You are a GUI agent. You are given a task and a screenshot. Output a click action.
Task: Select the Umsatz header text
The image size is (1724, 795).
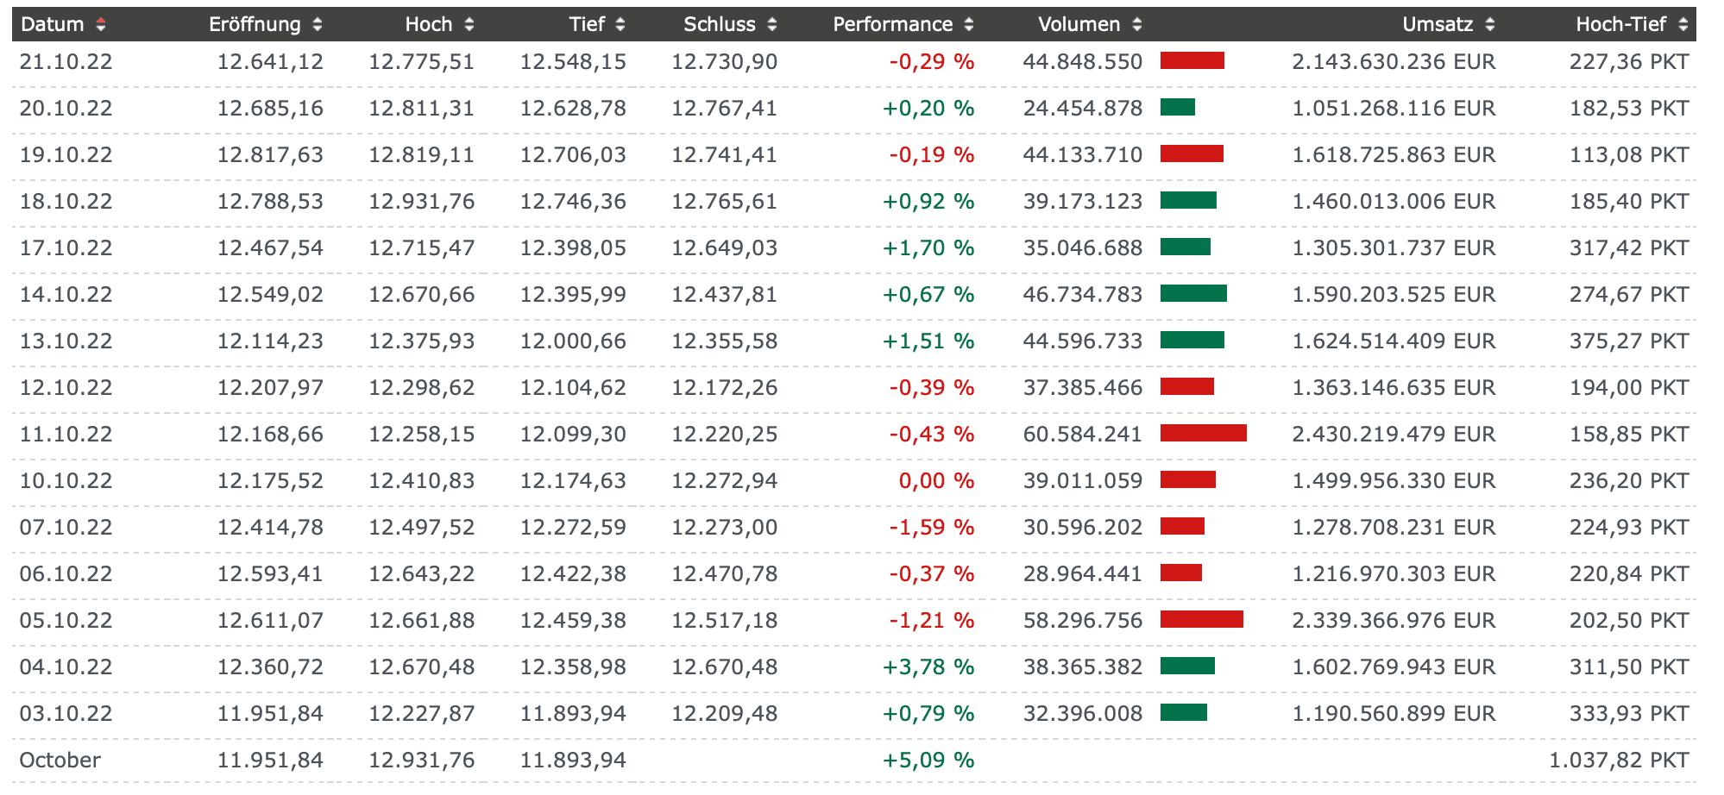pyautogui.click(x=1438, y=25)
